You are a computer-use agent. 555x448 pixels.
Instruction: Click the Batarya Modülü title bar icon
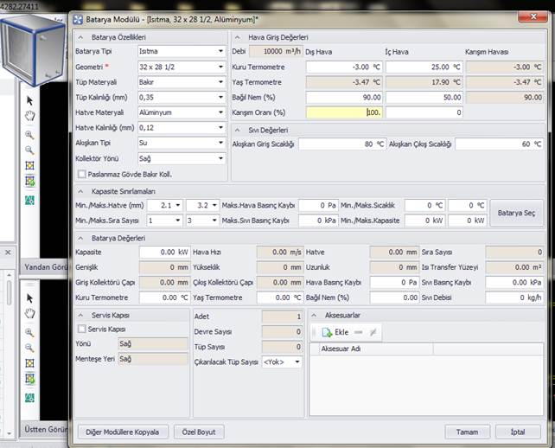(78, 19)
